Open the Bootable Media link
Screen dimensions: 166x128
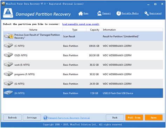130,13
